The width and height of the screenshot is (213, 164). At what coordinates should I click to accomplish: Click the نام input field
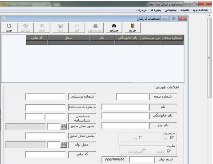pyautogui.click(x=125, y=107)
